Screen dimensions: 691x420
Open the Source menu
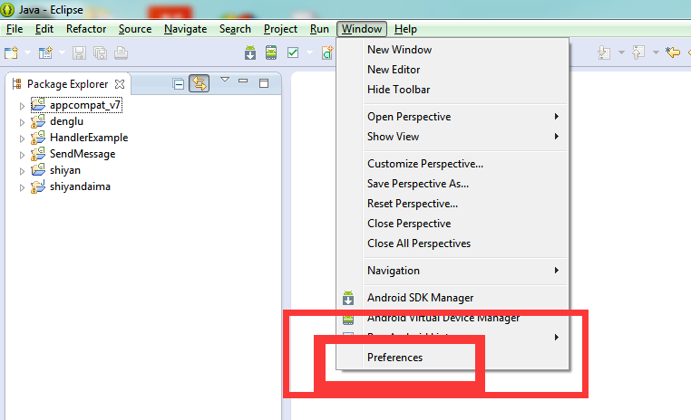pos(135,29)
